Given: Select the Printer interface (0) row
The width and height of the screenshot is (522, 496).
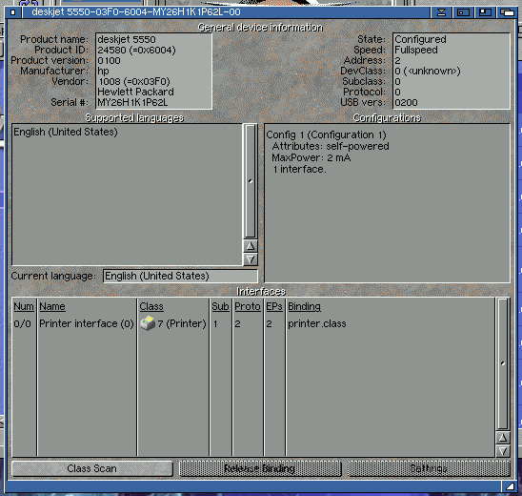Looking at the screenshot, I should [x=253, y=323].
